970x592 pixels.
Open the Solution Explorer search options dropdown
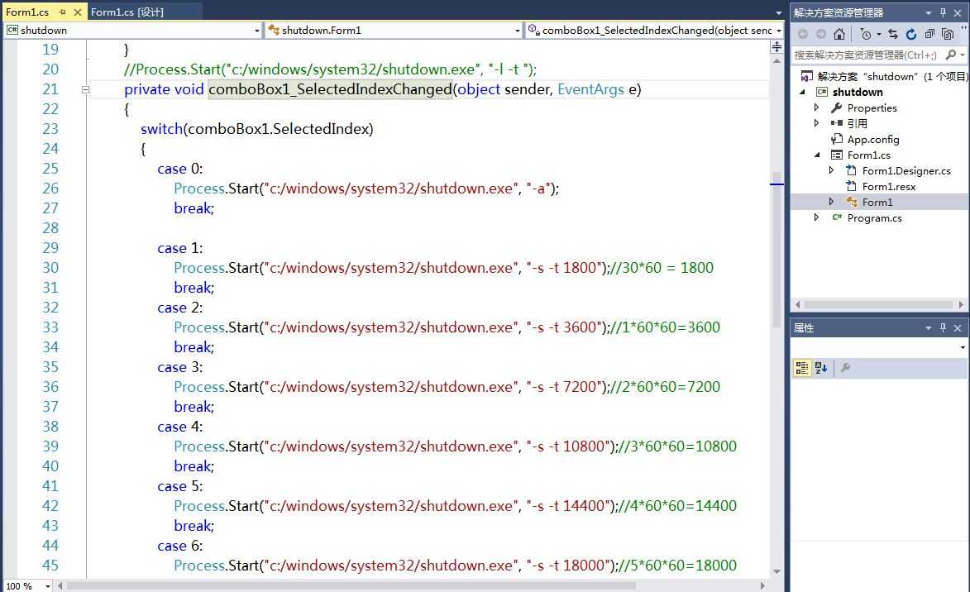pos(963,55)
